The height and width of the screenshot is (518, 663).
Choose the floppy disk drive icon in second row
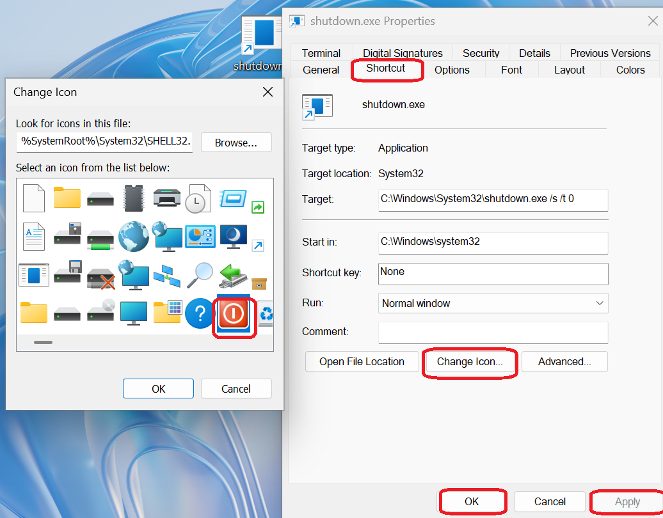pyautogui.click(x=67, y=233)
